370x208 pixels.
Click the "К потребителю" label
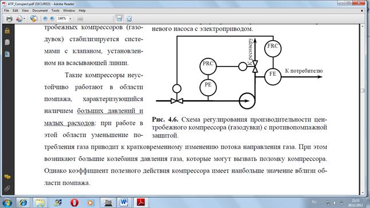[x=304, y=71]
